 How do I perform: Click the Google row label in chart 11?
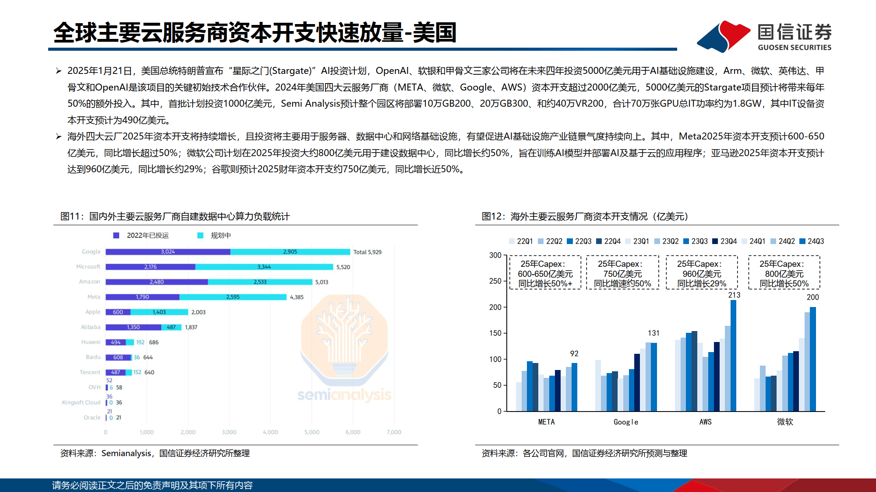91,252
